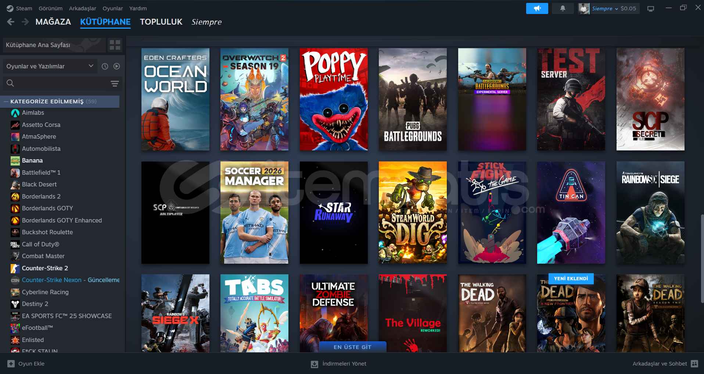Open Totally Accurate Battle Simulator cover
Viewport: 704px width, 374px height.
pos(254,313)
